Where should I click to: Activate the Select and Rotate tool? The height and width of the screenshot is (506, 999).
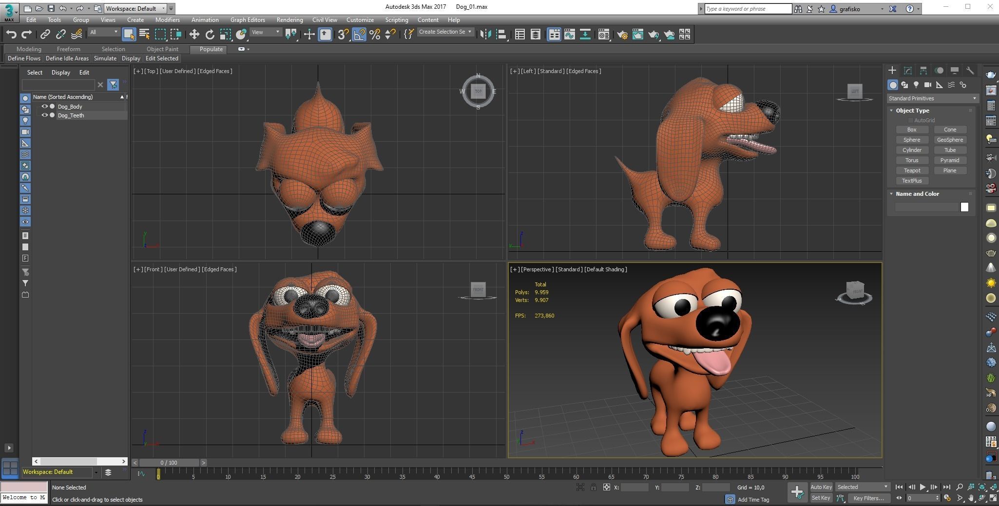tap(210, 34)
